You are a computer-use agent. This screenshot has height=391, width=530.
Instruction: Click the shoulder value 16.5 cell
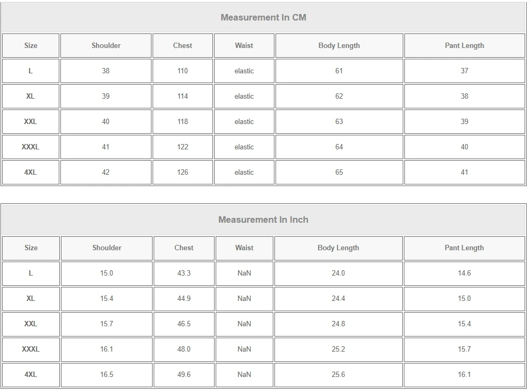tap(107, 374)
